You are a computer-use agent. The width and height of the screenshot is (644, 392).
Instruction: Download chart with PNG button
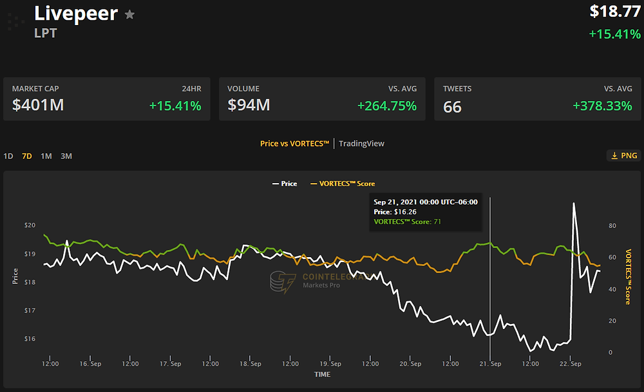624,156
